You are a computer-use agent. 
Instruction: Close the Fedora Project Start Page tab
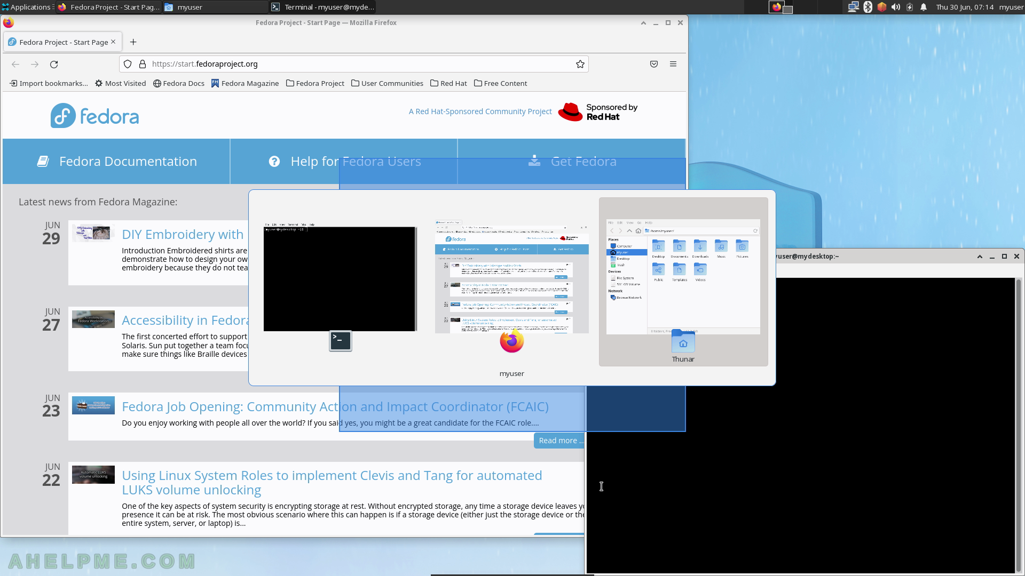pyautogui.click(x=113, y=42)
